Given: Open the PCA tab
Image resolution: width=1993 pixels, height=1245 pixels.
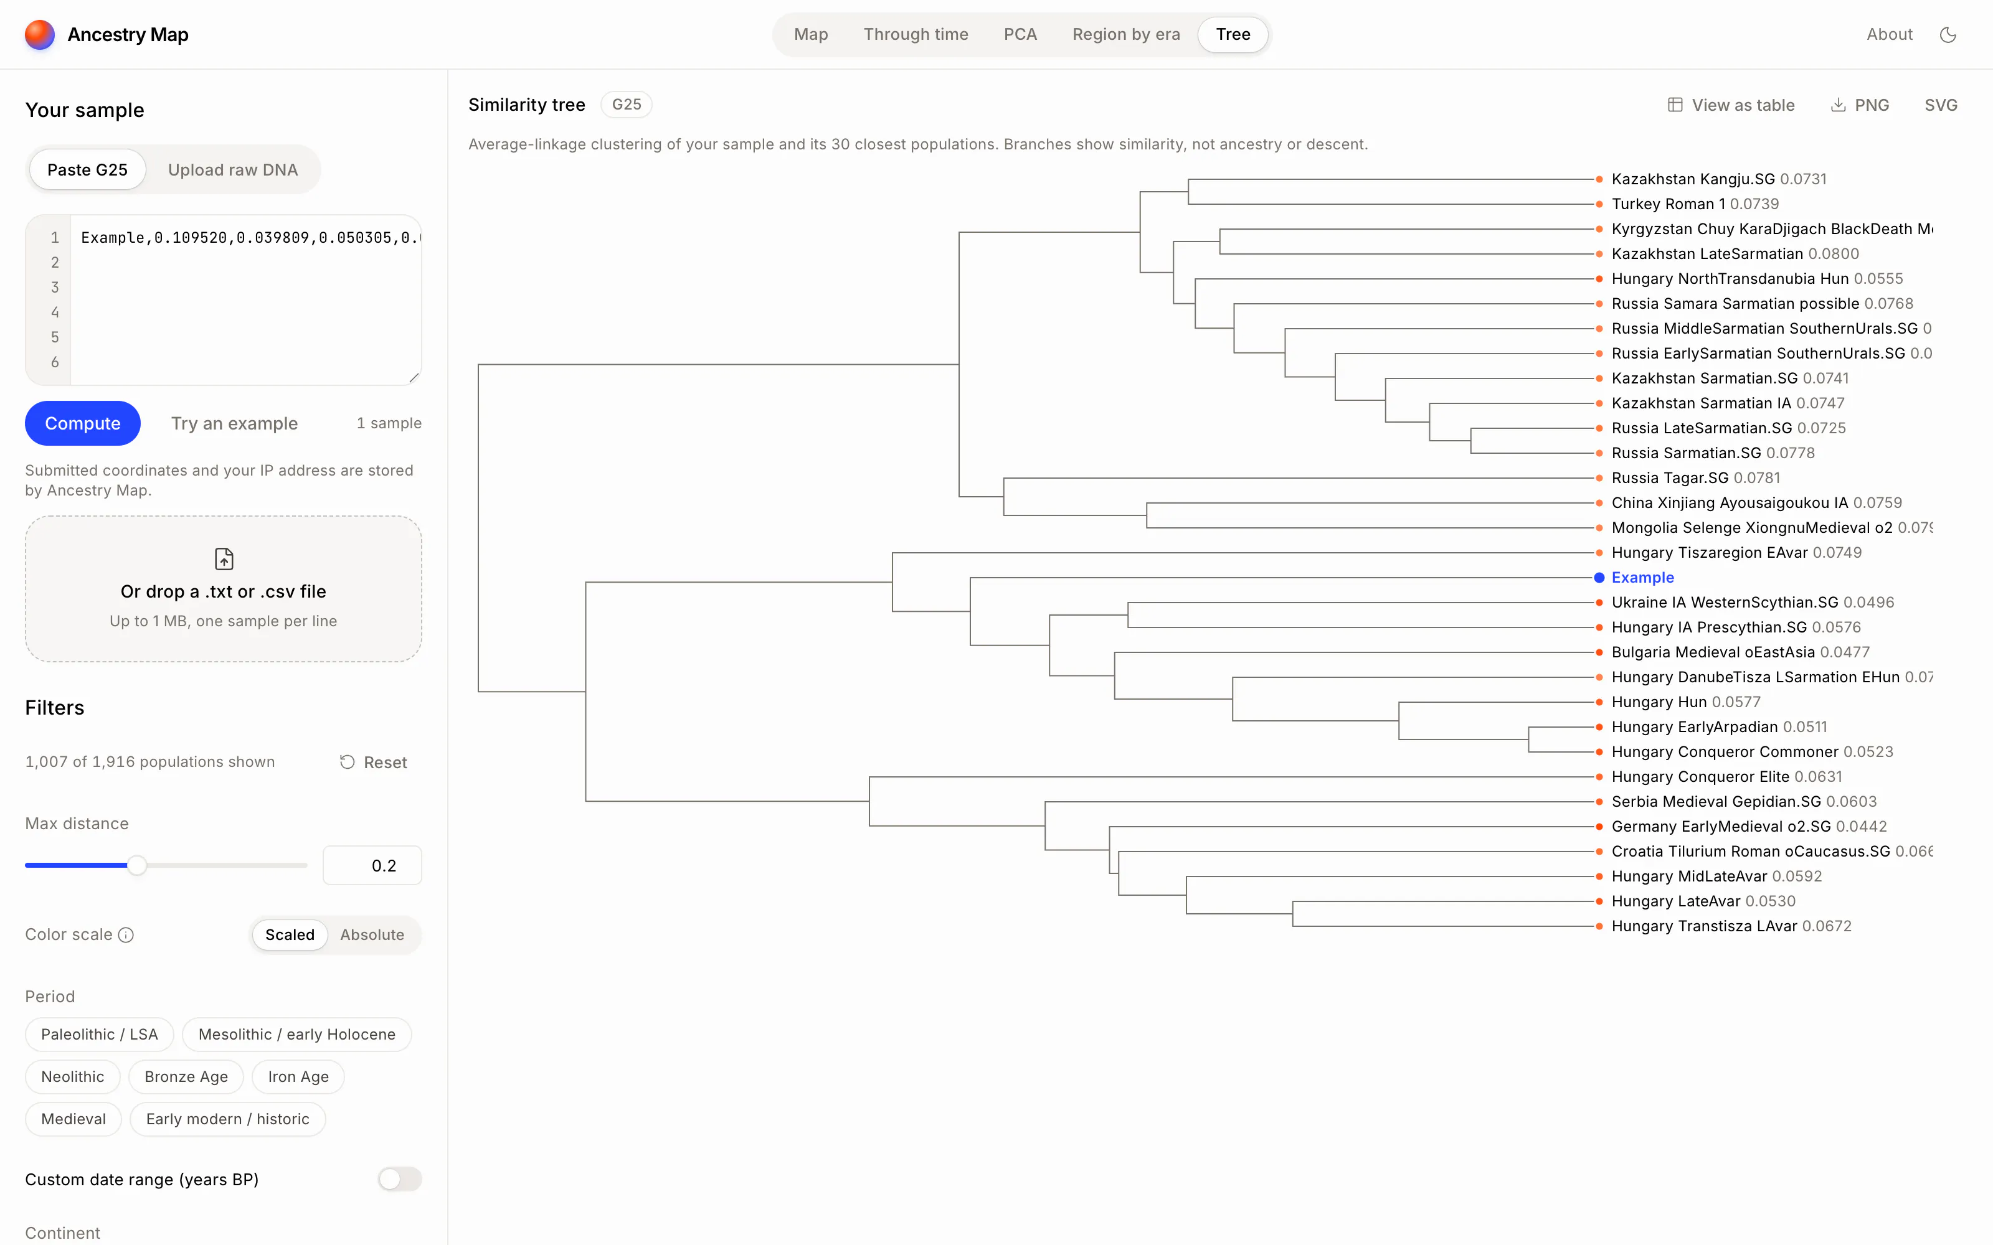Looking at the screenshot, I should click(x=1020, y=35).
